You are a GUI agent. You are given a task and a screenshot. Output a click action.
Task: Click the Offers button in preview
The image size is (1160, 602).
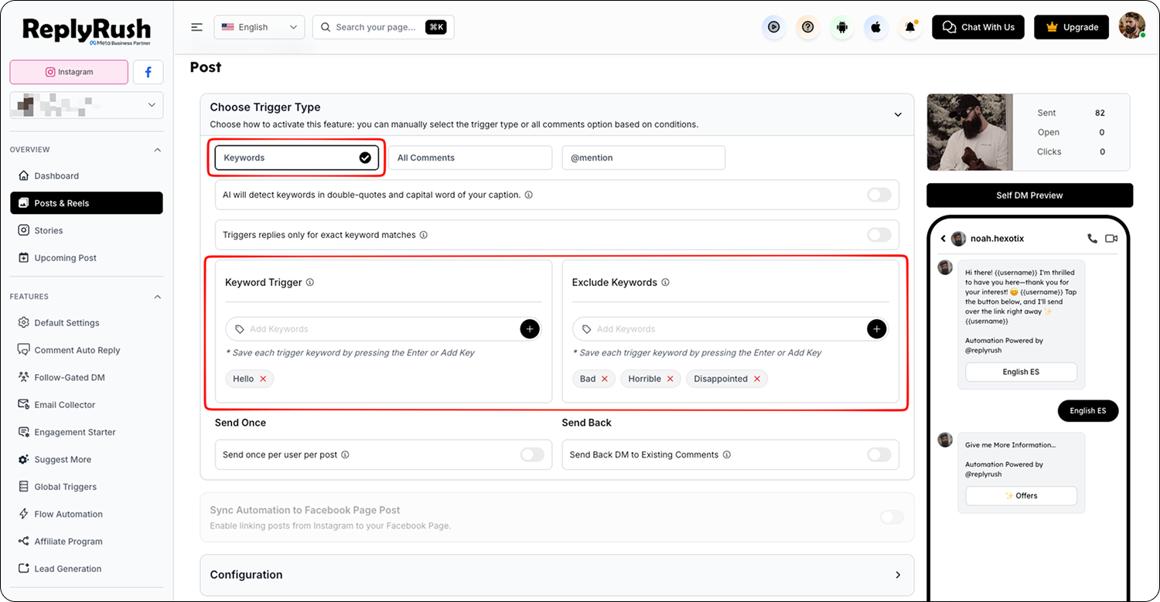(1021, 496)
